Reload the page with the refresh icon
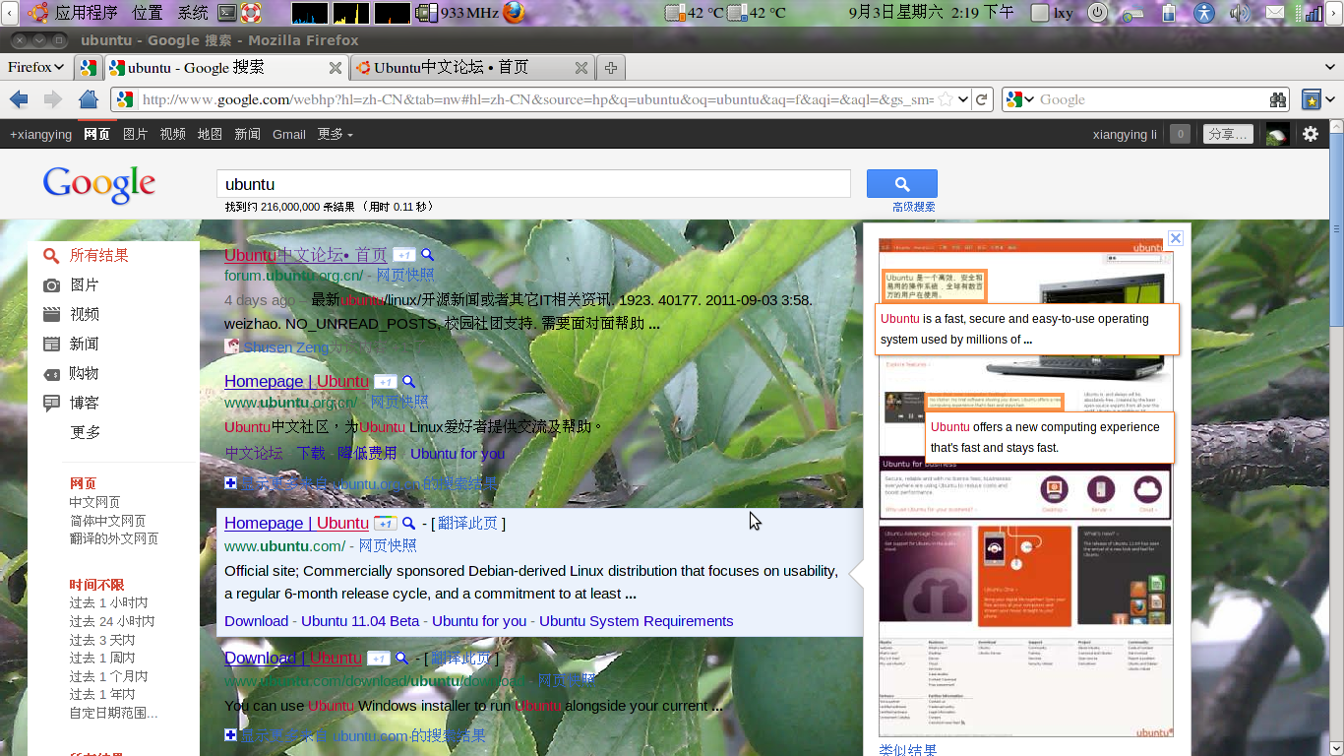Viewport: 1344px width, 756px height. pyautogui.click(x=982, y=98)
